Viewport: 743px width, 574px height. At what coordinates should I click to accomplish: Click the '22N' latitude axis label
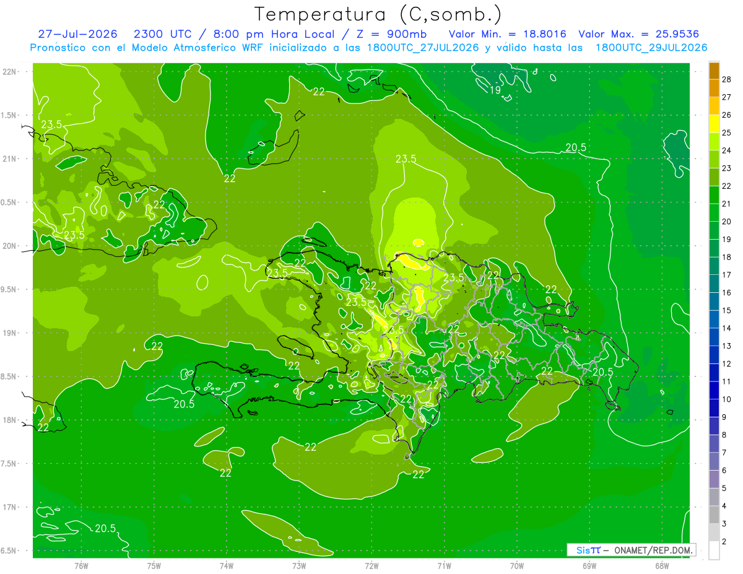click(x=11, y=71)
